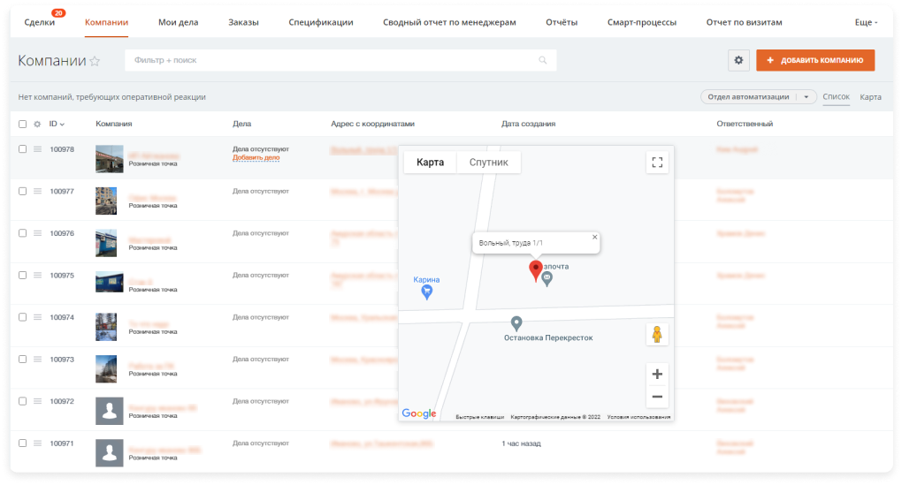
Task: Open table column settings gear in header
Action: pos(37,124)
